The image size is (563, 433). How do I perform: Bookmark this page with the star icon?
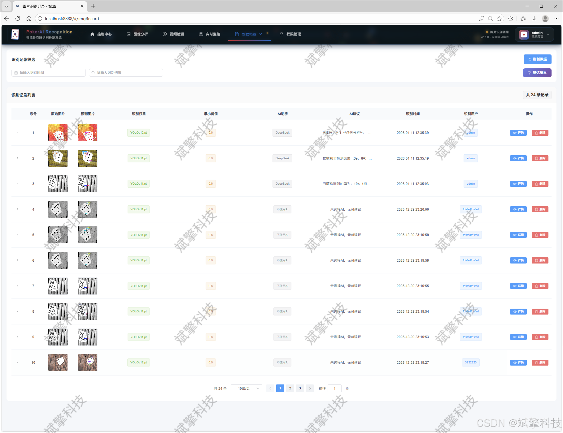tap(499, 19)
